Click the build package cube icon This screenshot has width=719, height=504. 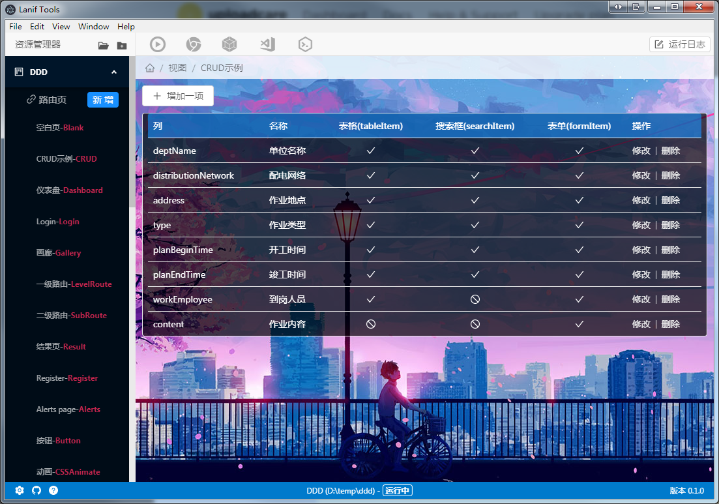pyautogui.click(x=229, y=44)
